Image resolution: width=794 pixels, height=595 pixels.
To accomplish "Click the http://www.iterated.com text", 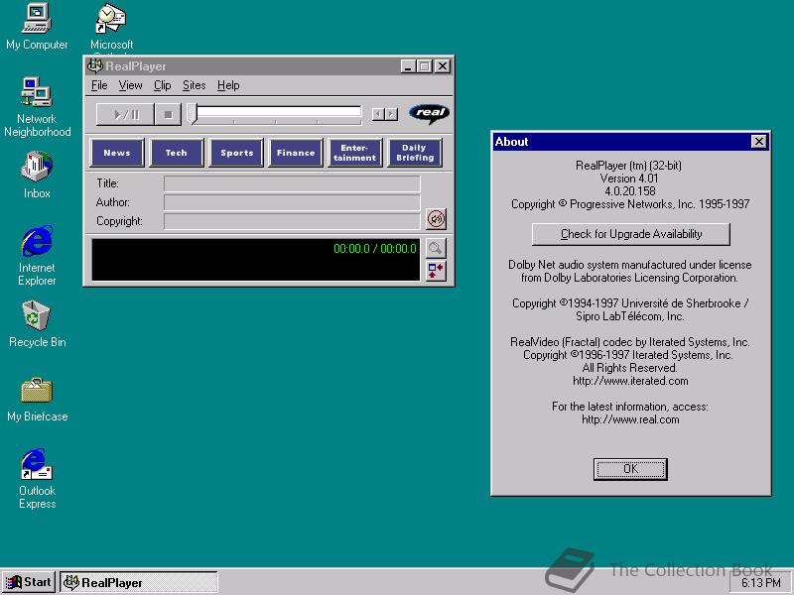I will [x=630, y=381].
